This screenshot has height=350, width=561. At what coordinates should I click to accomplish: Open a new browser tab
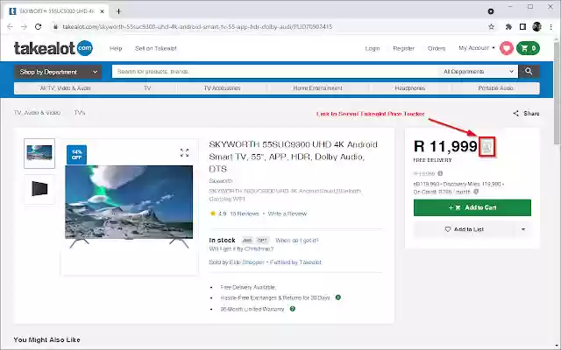(x=118, y=11)
